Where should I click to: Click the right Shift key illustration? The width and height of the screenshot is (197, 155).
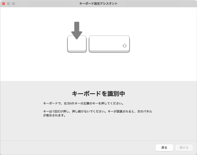coord(109,44)
